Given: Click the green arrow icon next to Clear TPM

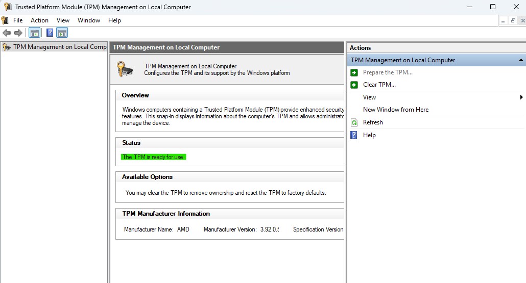Looking at the screenshot, I should tap(354, 85).
